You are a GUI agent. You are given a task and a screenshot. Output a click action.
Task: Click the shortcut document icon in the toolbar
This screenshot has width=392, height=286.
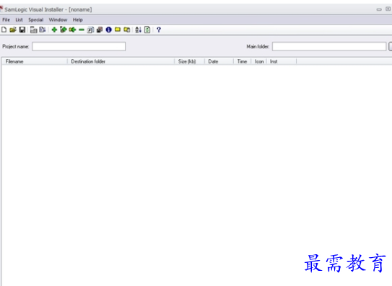(90, 30)
